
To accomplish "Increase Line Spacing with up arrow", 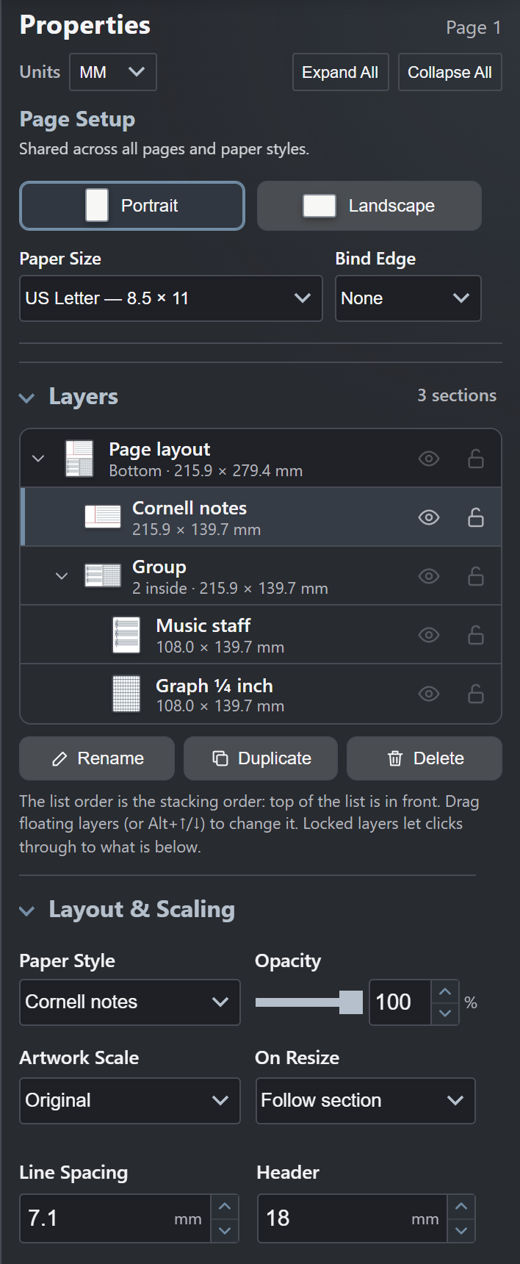I will click(x=225, y=1207).
